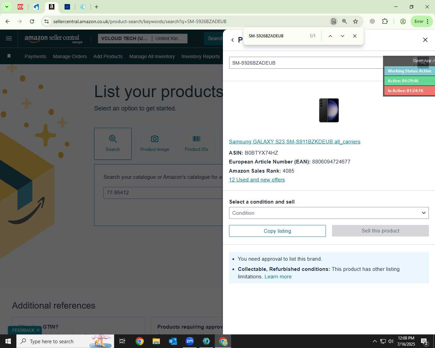This screenshot has height=348, width=435.
Task: Open File Explorer from the taskbar
Action: tap(156, 341)
